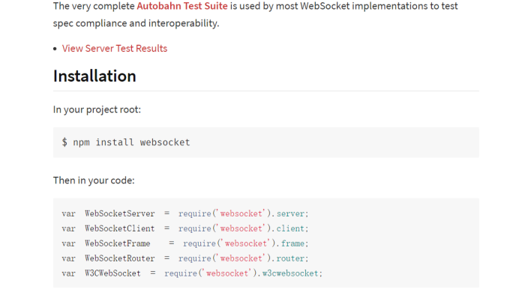
Task: Click the "spec compliance and interoperability" text
Action: [x=136, y=23]
